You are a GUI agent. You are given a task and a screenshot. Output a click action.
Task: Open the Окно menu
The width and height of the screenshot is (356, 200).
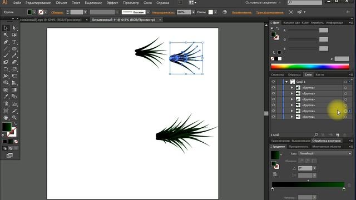coord(147,3)
